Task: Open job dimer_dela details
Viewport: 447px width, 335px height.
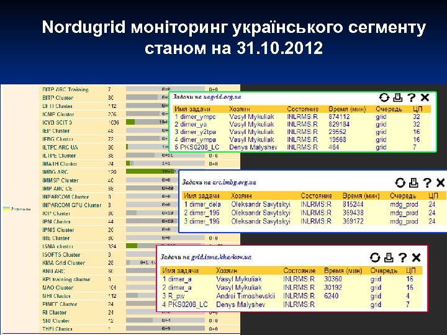Action: click(205, 204)
